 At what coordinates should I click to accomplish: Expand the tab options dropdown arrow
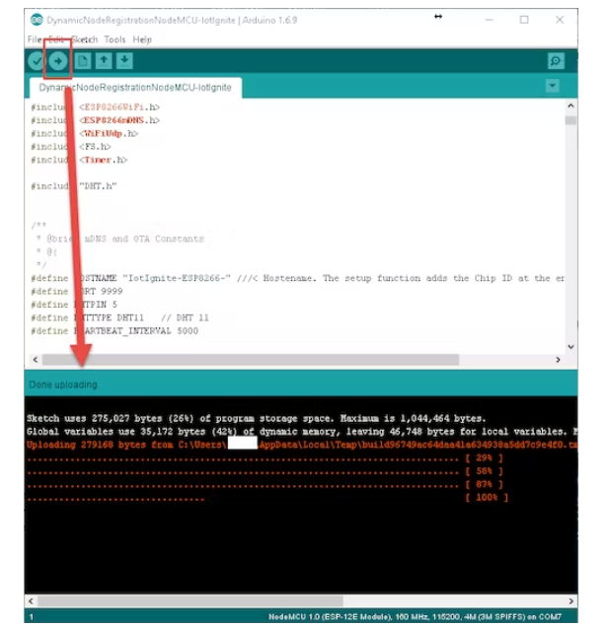point(552,86)
